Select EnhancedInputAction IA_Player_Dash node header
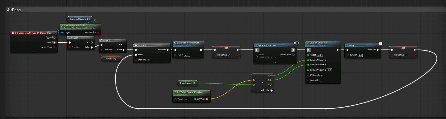 tap(34, 33)
